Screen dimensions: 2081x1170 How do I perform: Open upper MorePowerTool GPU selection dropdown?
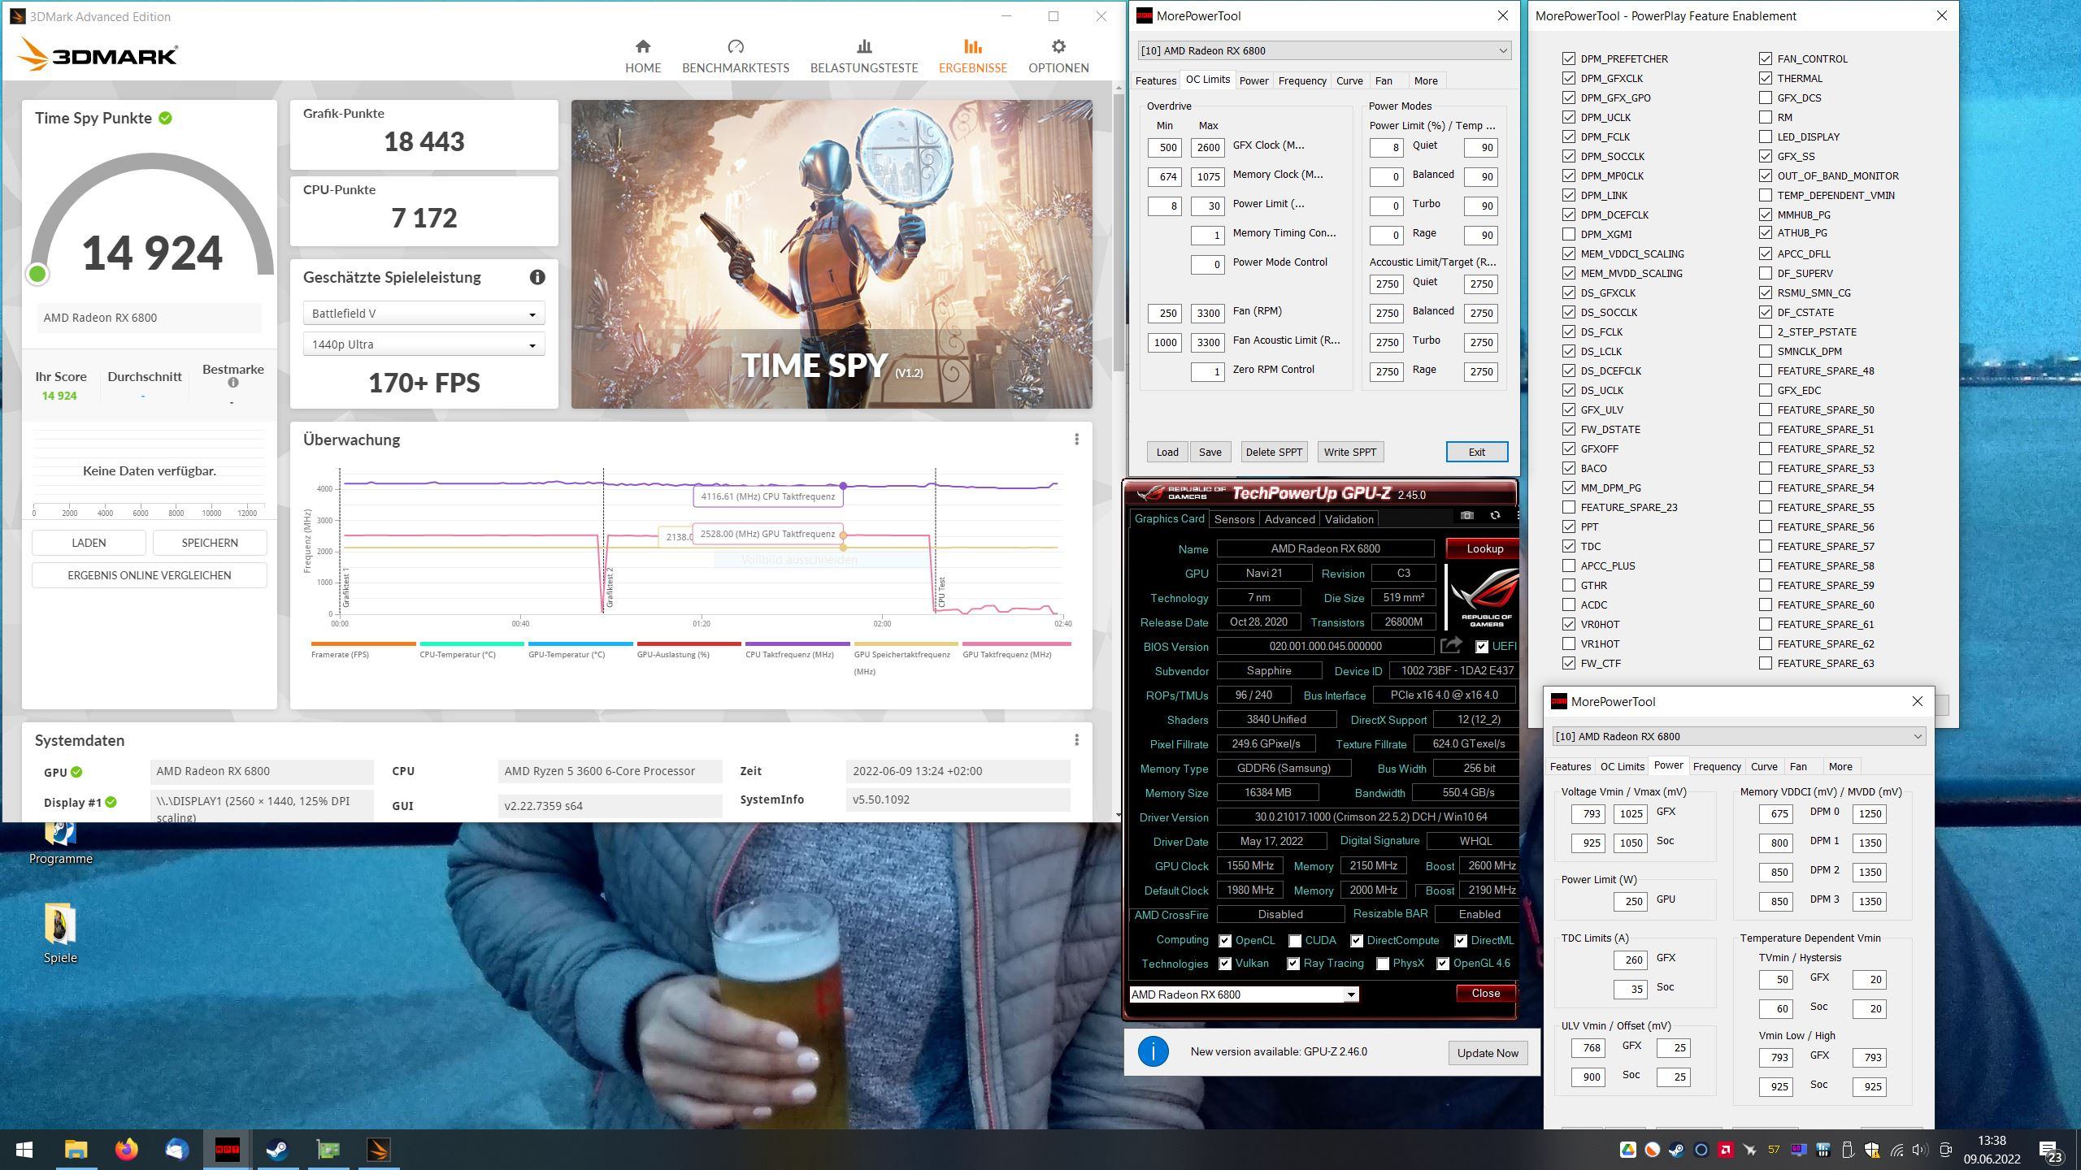(x=1324, y=50)
